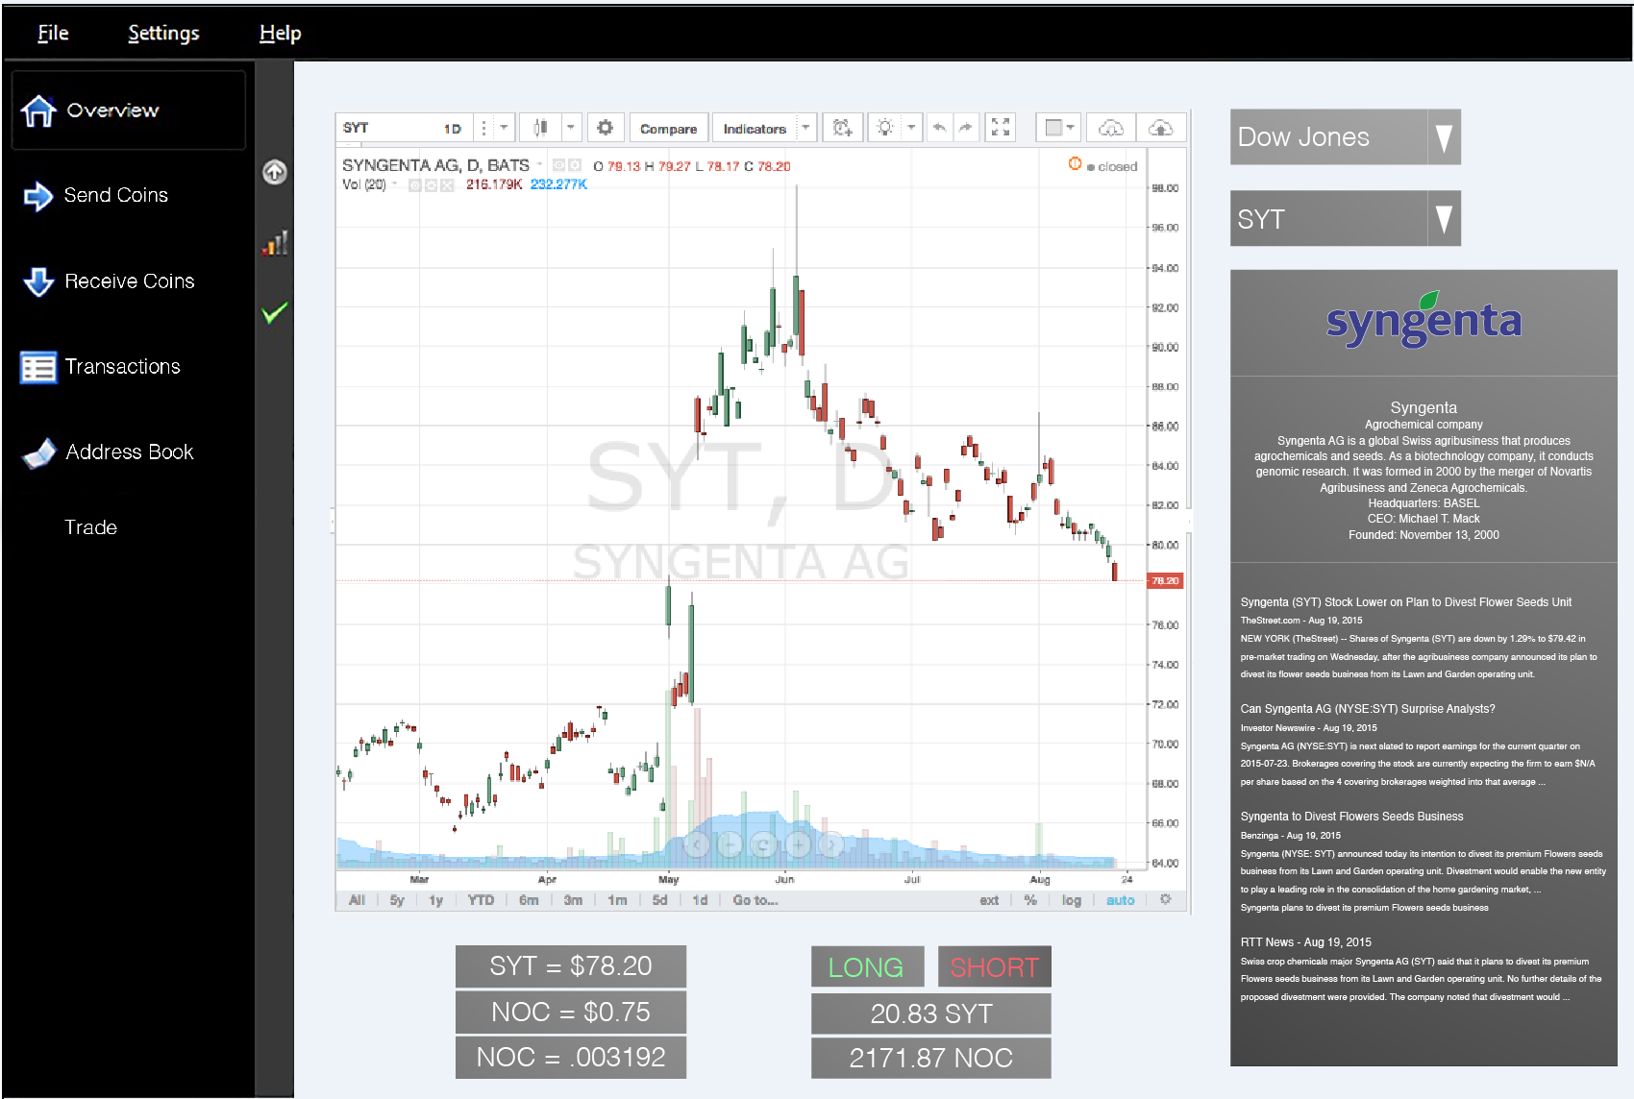Viewport: 1634px width, 1099px height.
Task: Click the 2171.87 NOC amount field
Action: tap(930, 1058)
